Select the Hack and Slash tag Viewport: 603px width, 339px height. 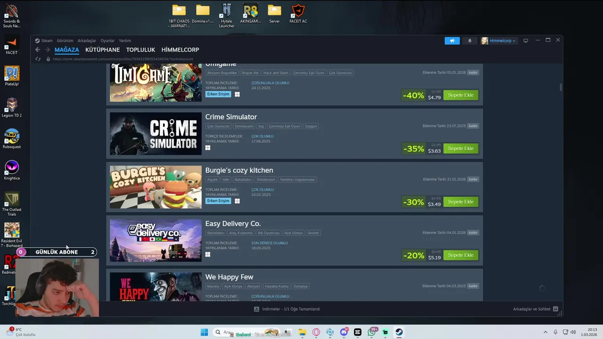click(276, 73)
